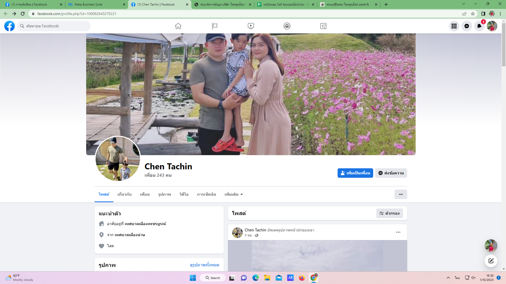Click the ส่งข้อความ message button
506x284 pixels.
[x=391, y=173]
